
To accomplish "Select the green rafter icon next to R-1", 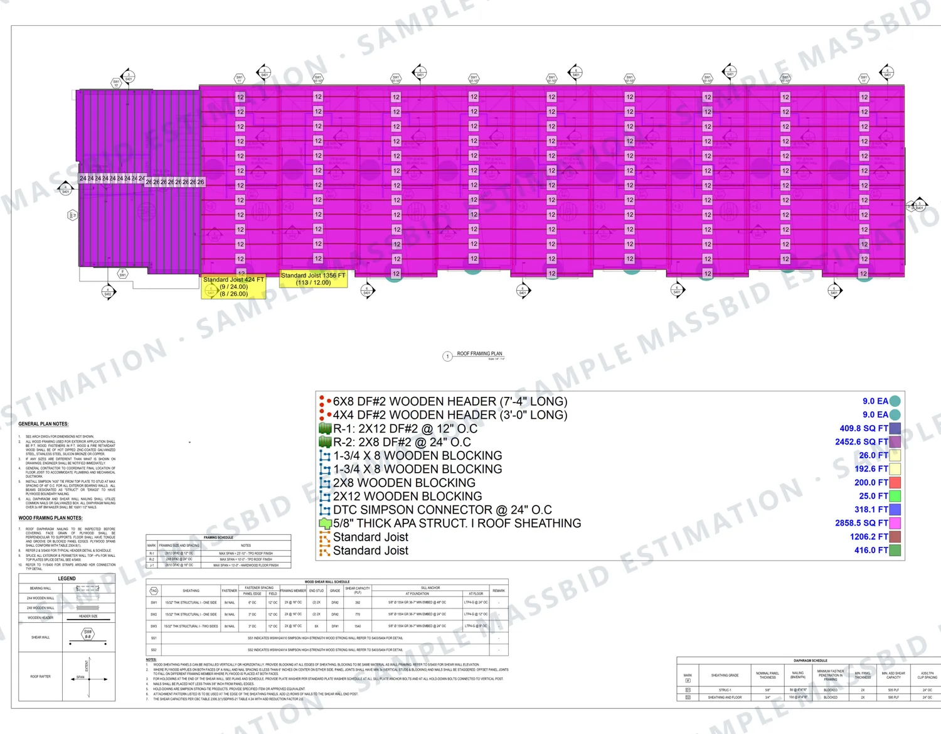I will coord(325,429).
